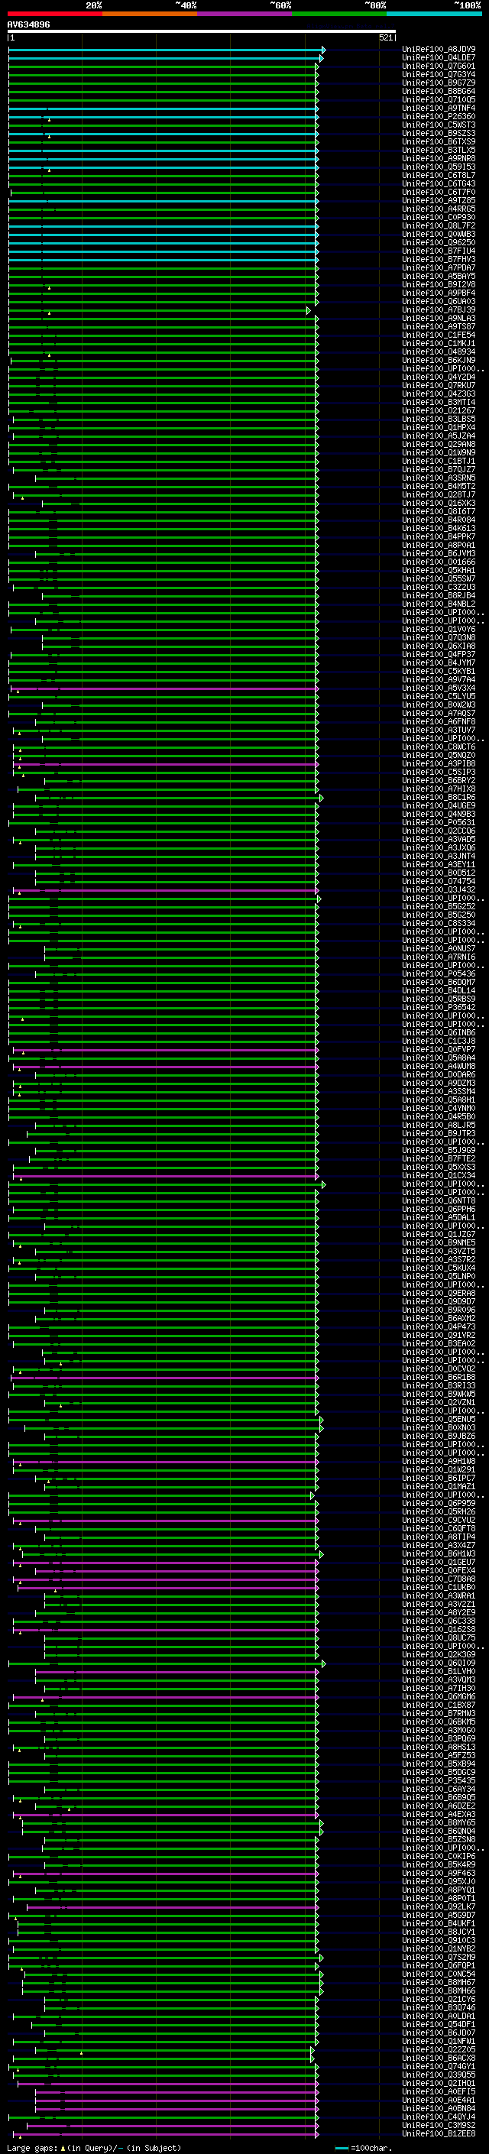Select hit UniRef100_B9I2V8

pos(439,284)
